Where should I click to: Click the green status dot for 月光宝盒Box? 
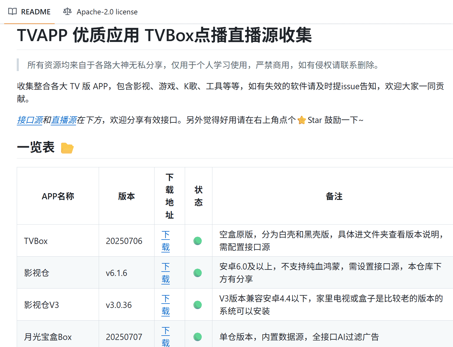pyautogui.click(x=198, y=337)
